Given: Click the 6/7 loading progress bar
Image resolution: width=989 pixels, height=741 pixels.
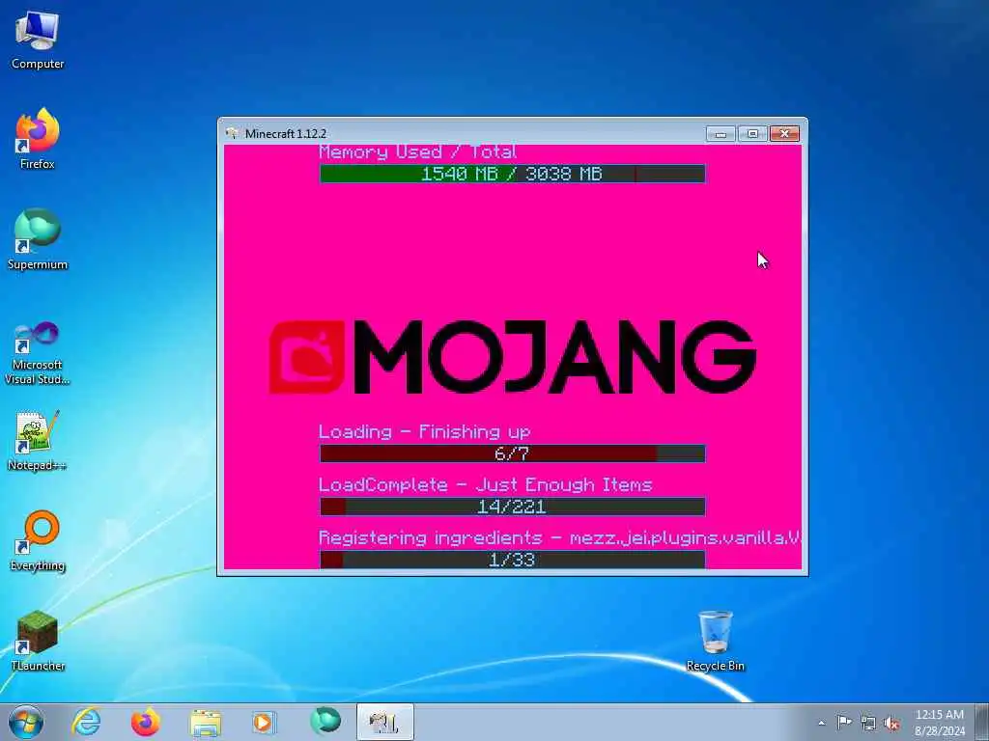Looking at the screenshot, I should click(512, 453).
